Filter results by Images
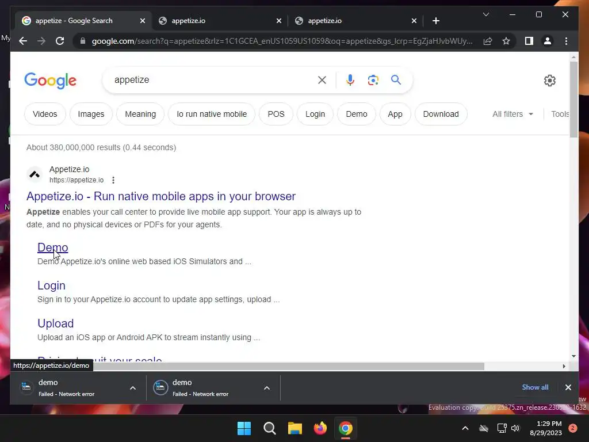The image size is (589, 442). 90,114
